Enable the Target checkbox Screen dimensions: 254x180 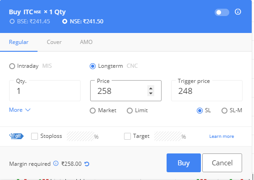(x=127, y=136)
